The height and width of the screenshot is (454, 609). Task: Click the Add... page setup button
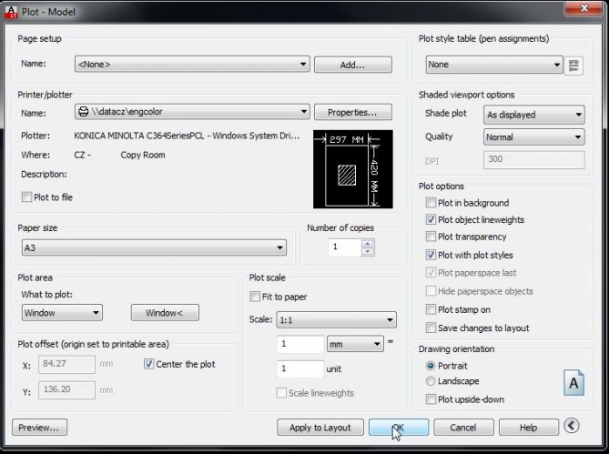point(352,65)
